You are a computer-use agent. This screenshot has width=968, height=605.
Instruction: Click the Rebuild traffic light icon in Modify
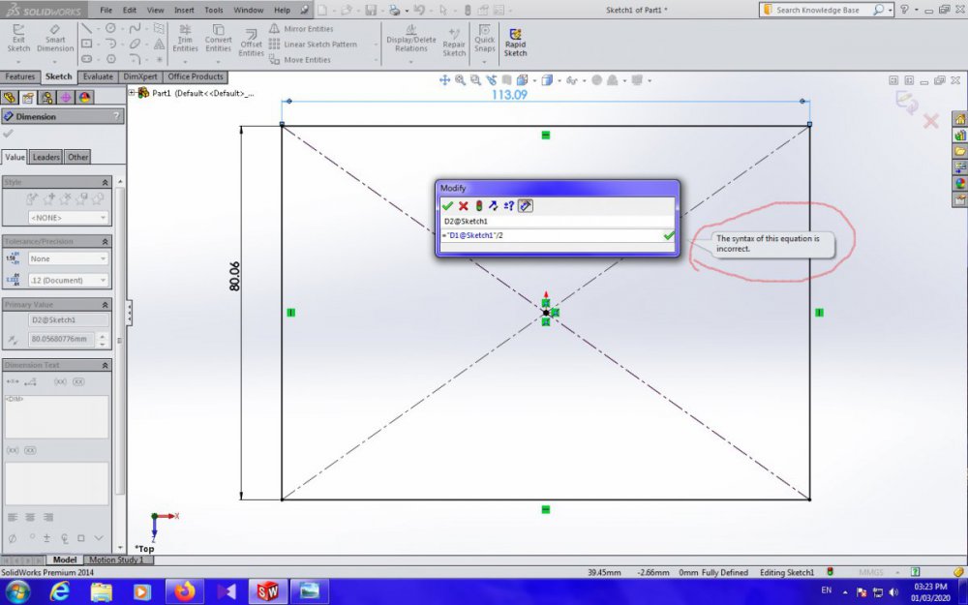click(x=478, y=205)
